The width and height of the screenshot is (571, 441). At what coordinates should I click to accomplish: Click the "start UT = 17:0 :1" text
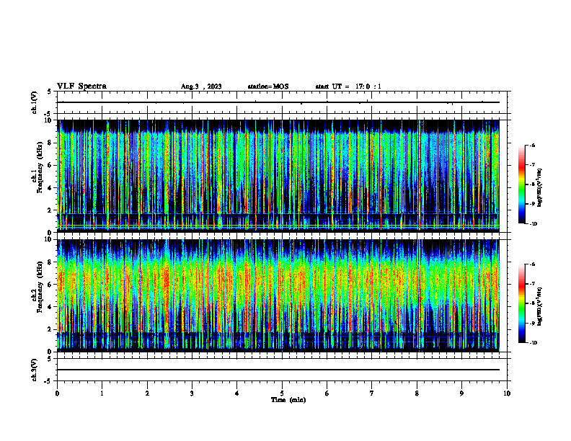click(348, 86)
